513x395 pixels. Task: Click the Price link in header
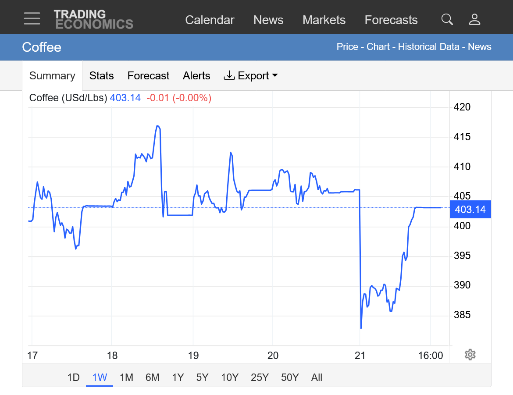pos(347,47)
